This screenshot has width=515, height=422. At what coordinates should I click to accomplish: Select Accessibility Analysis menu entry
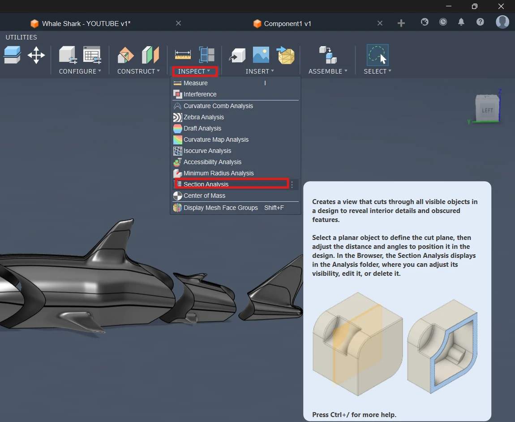point(235,162)
